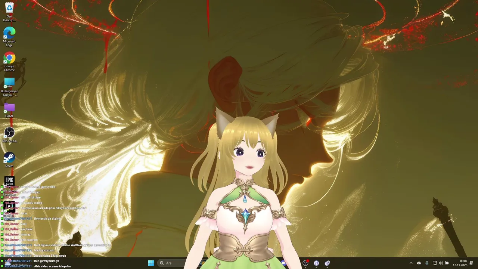The height and width of the screenshot is (269, 478).
Task: Click chat message 'Romantik bir dizimi'
Action: coord(47,219)
